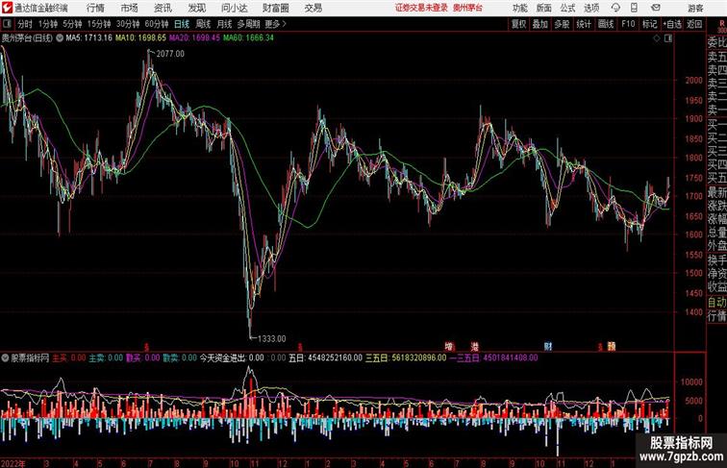Click the 增 event marker

(x=449, y=346)
